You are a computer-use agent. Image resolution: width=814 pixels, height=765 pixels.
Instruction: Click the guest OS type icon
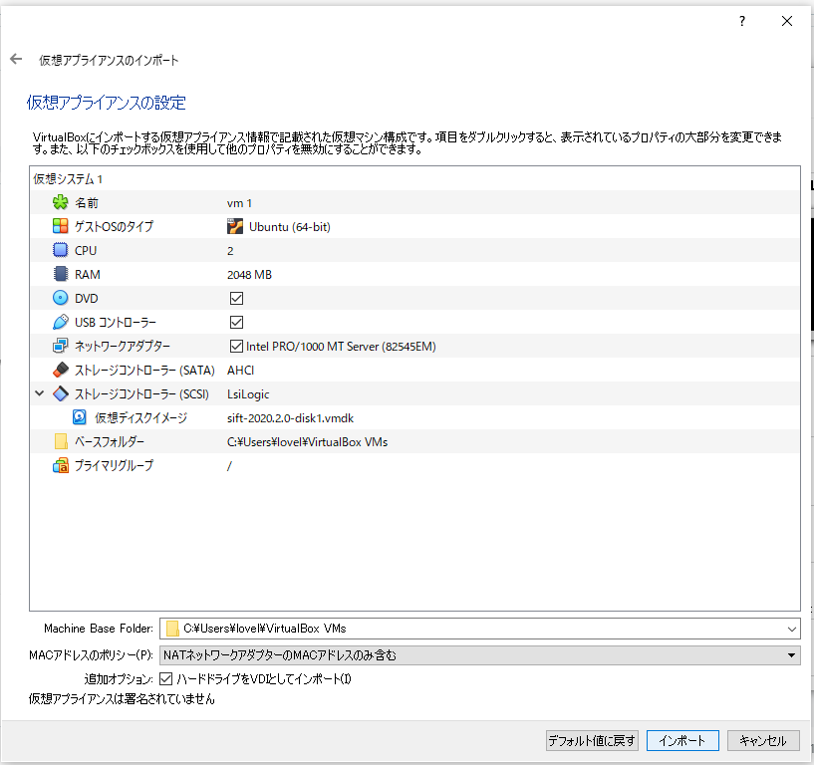click(x=60, y=226)
